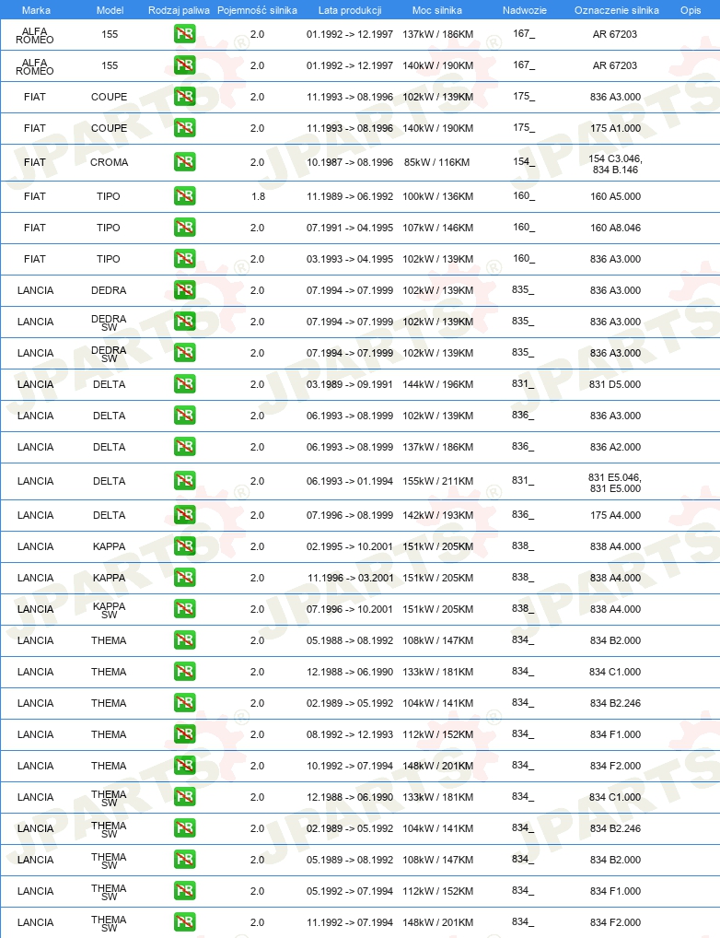Select production years 03.1993 -> 04.1995
Viewport: 720px width, 938px height.
[350, 258]
